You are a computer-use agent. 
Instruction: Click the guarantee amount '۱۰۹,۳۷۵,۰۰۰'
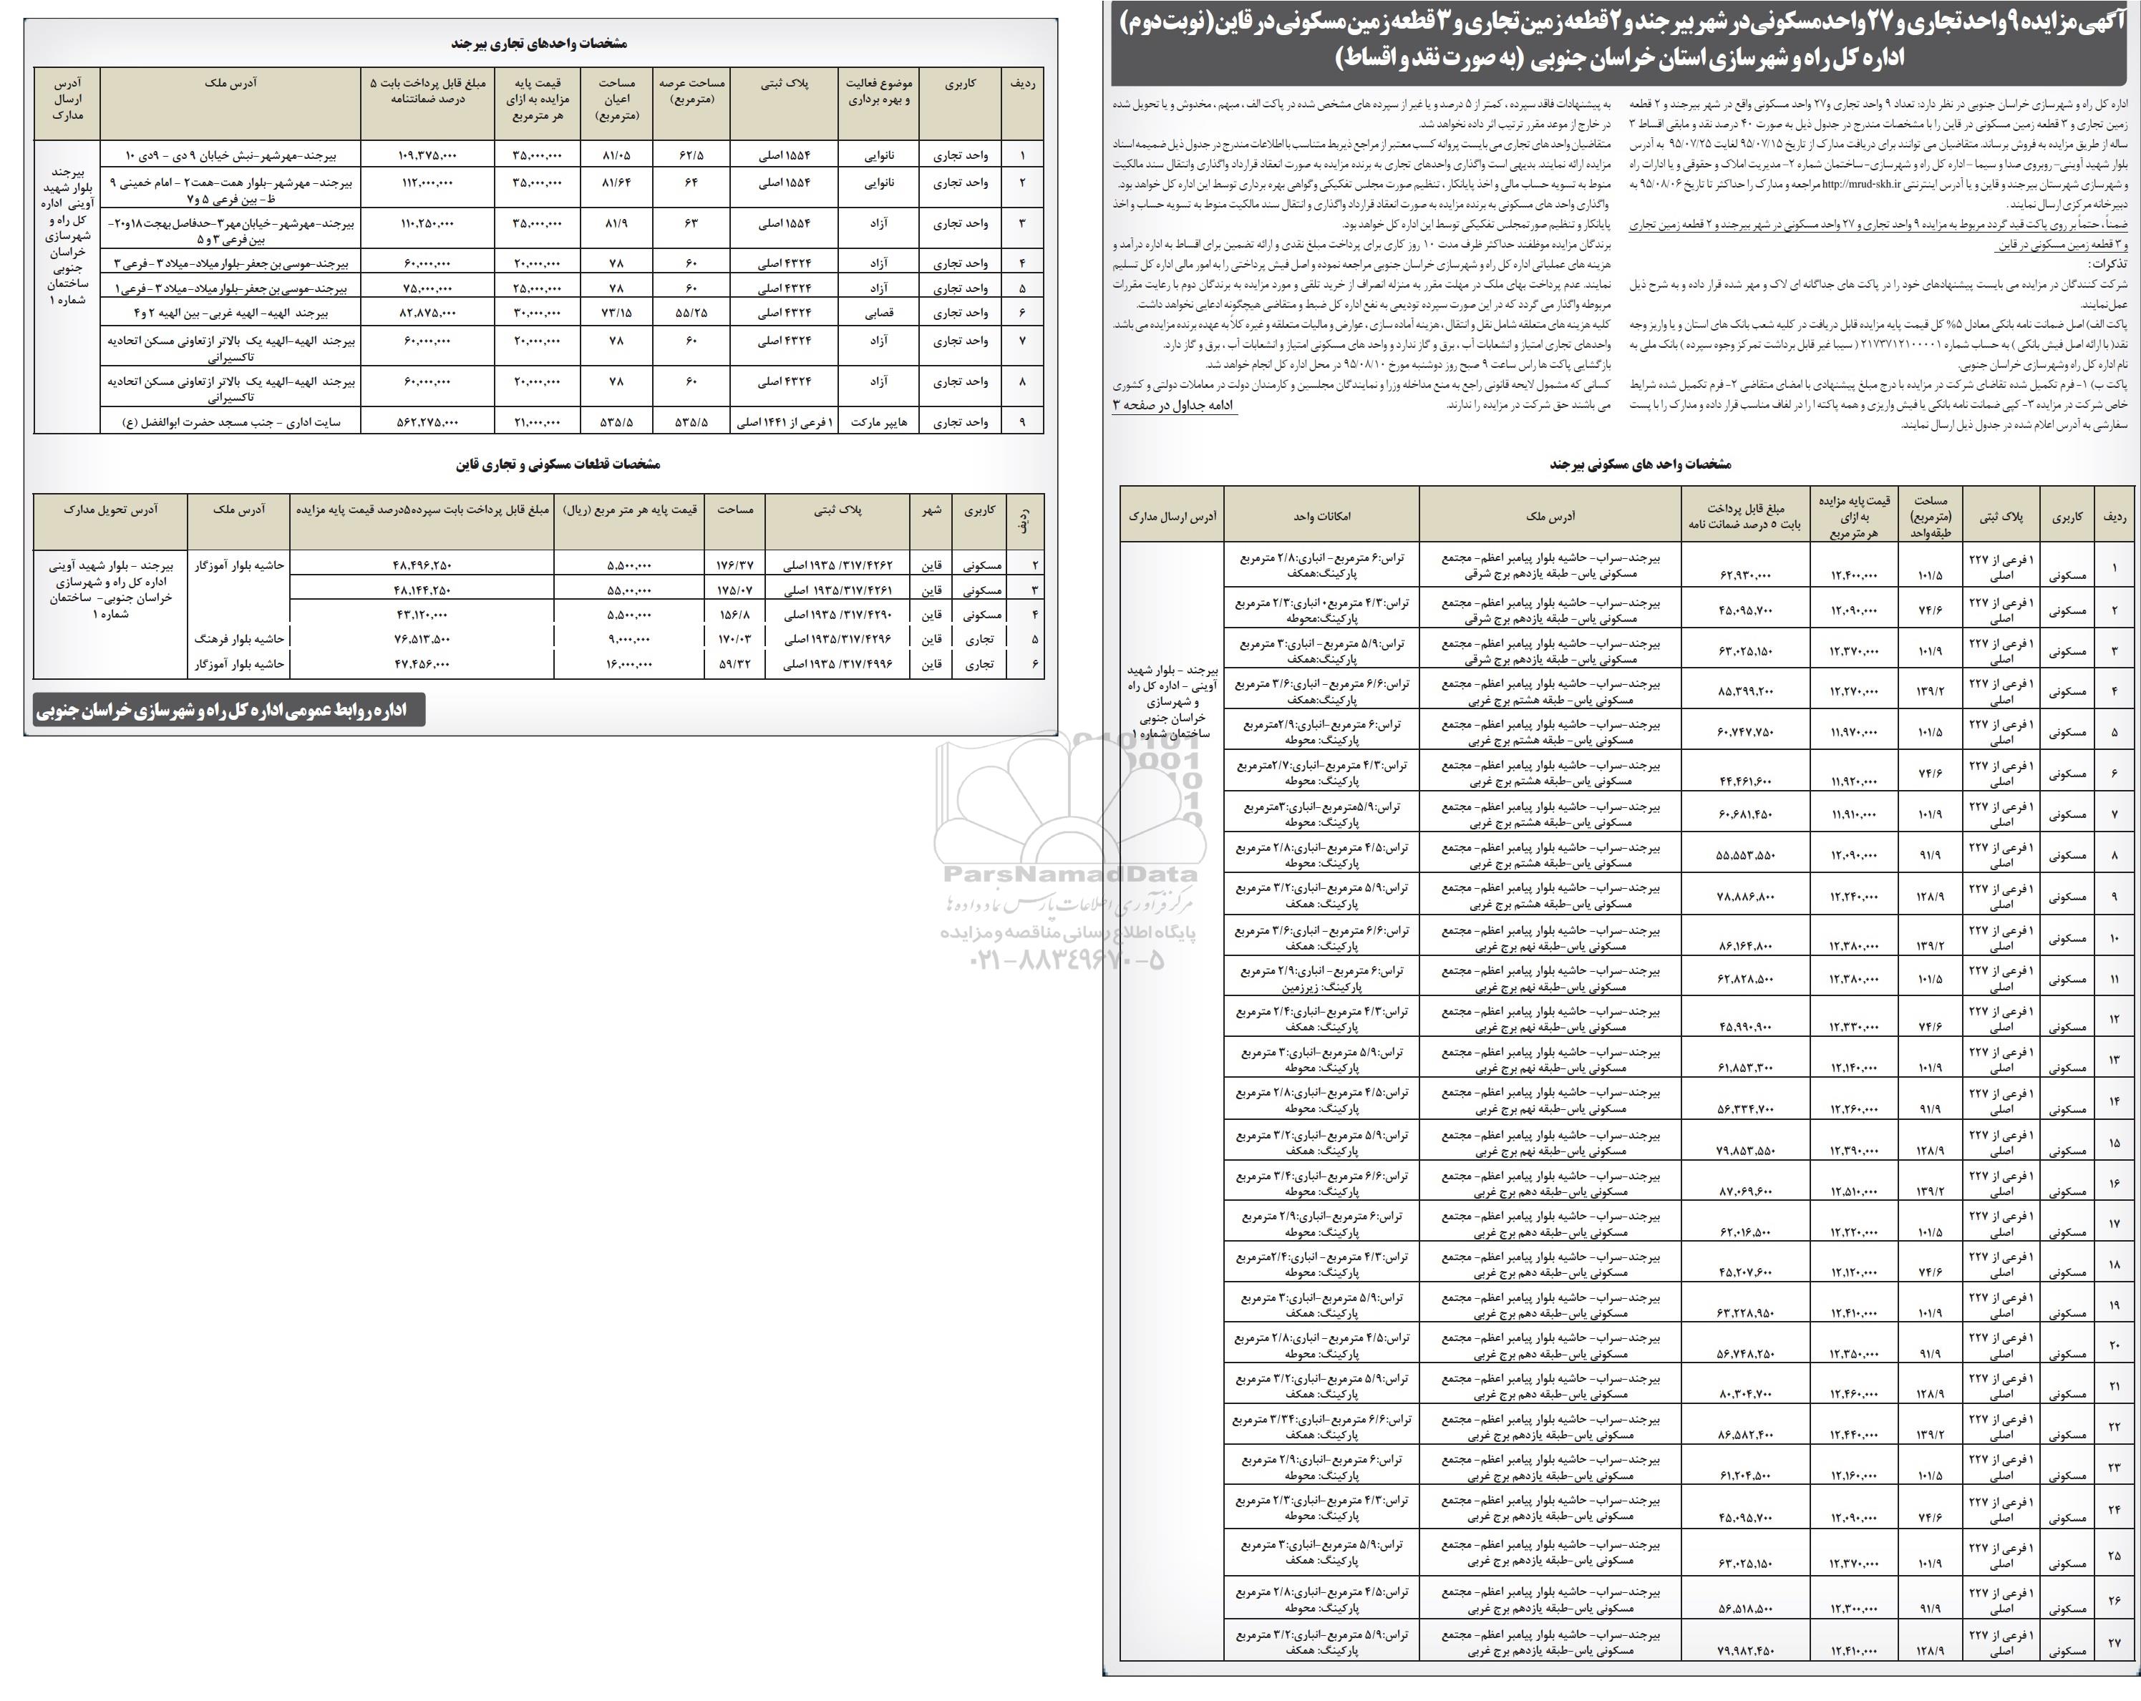click(x=428, y=156)
